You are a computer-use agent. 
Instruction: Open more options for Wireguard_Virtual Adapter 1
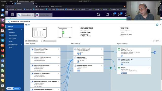[x=59, y=49]
